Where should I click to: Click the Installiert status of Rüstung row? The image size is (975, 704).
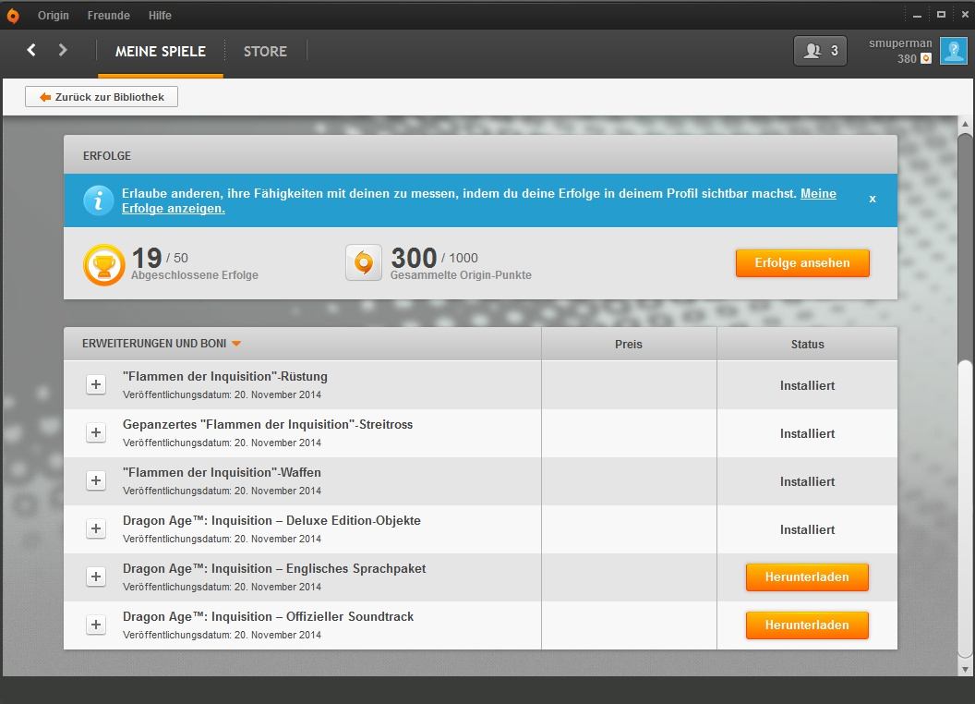[807, 386]
